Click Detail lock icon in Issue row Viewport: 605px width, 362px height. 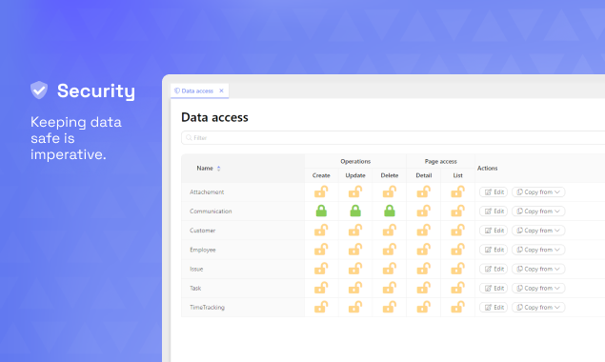click(x=424, y=269)
